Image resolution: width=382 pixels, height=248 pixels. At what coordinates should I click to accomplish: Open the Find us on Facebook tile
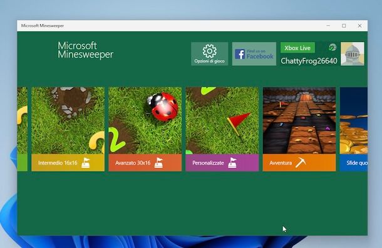point(254,54)
